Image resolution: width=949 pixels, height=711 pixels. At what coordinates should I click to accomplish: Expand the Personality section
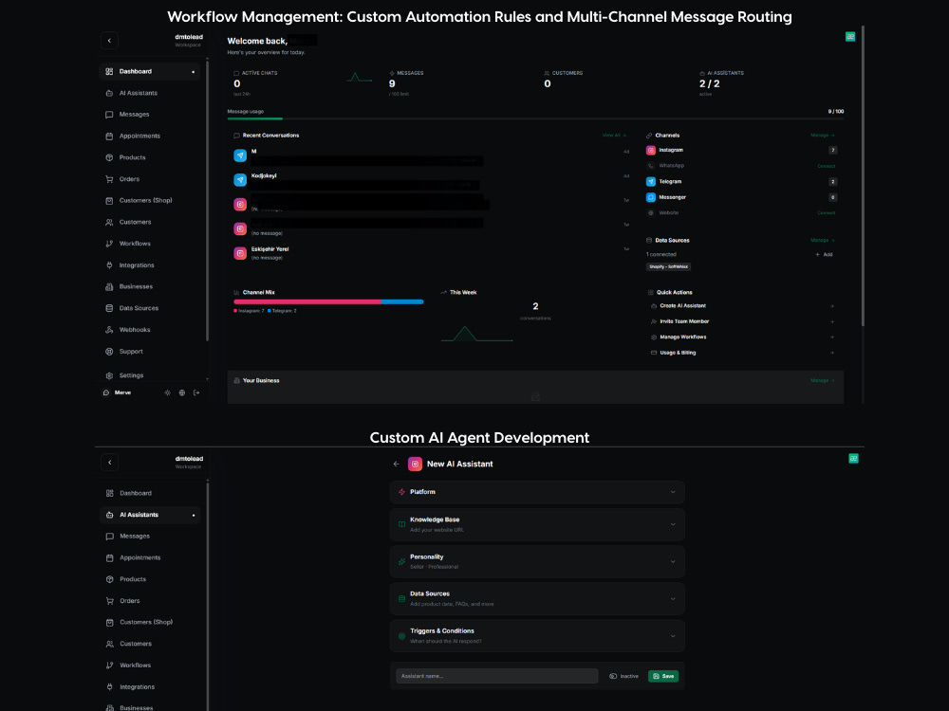pyautogui.click(x=537, y=561)
